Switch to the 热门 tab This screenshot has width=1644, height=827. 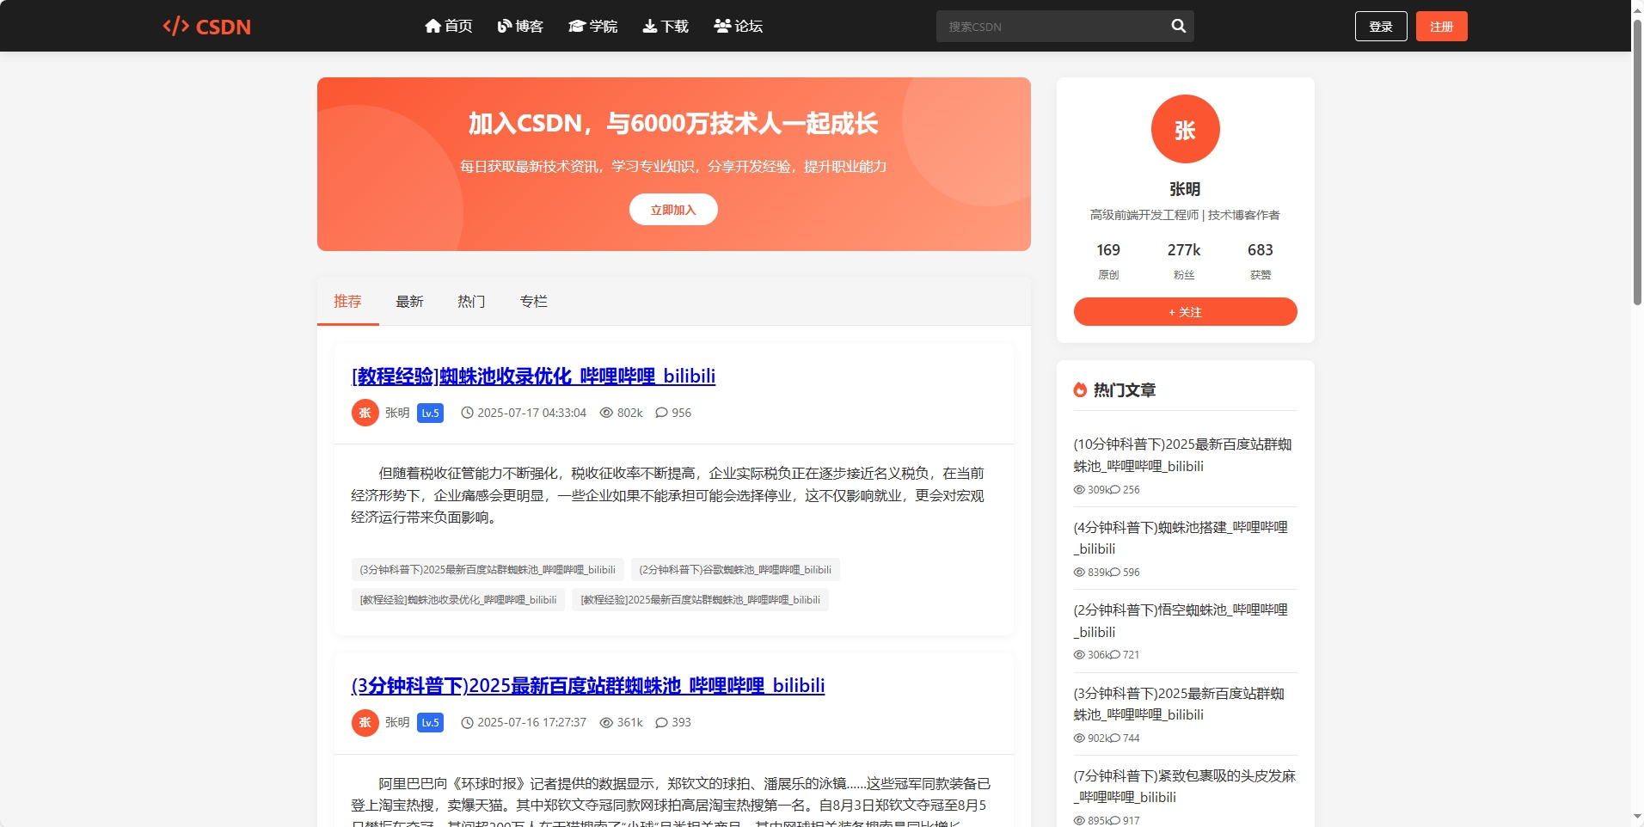[x=471, y=301]
